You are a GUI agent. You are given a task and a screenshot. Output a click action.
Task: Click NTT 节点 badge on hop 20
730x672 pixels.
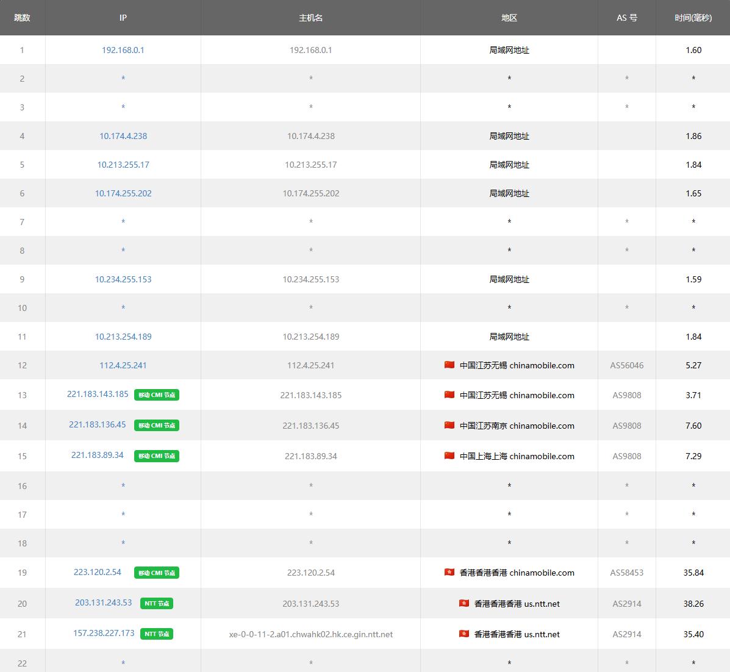(156, 604)
